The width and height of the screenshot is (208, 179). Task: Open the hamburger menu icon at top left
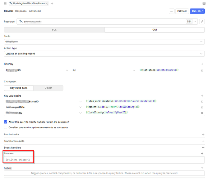5,4
